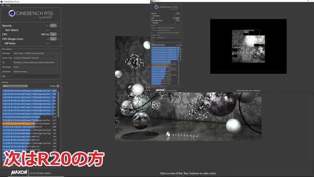This screenshot has height=177, width=314.
Task: Select the Intel Core i7 ranking row scoring 1096
Action: click(29, 127)
